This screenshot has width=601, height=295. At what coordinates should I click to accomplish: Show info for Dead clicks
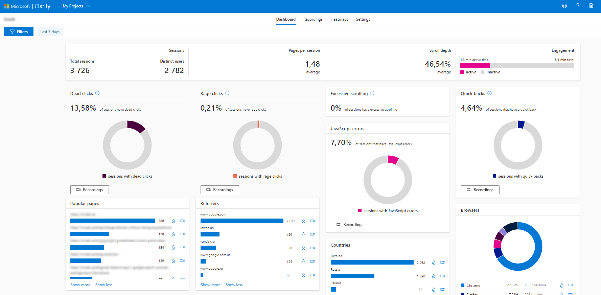click(x=97, y=93)
